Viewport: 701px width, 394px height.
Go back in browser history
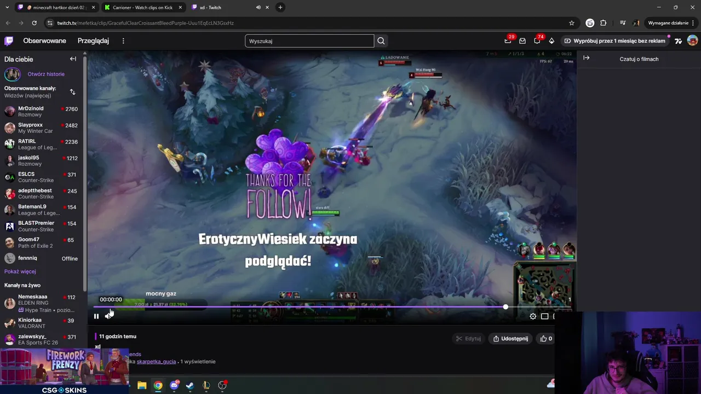tap(8, 23)
